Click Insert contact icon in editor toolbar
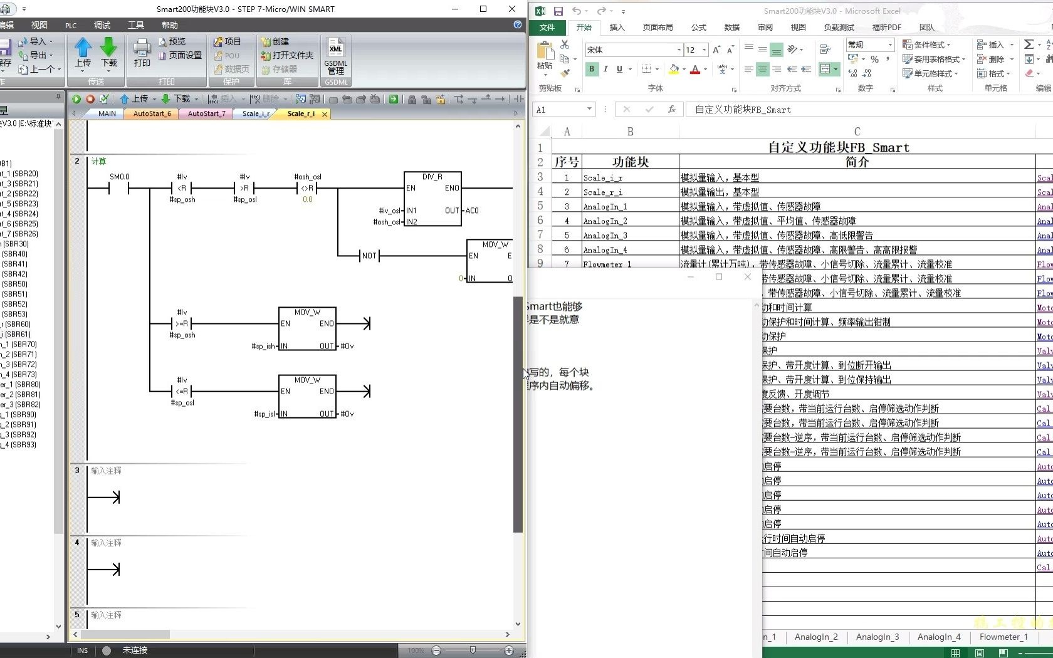 click(518, 99)
